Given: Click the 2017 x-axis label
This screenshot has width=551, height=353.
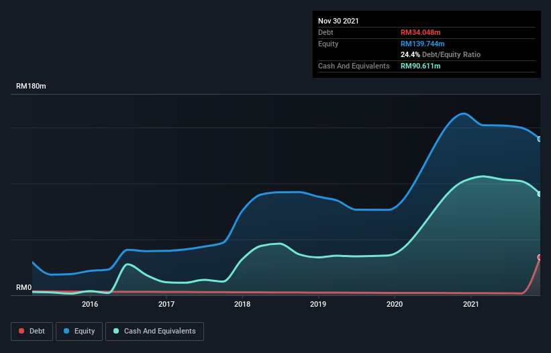Looking at the screenshot, I should pos(166,304).
